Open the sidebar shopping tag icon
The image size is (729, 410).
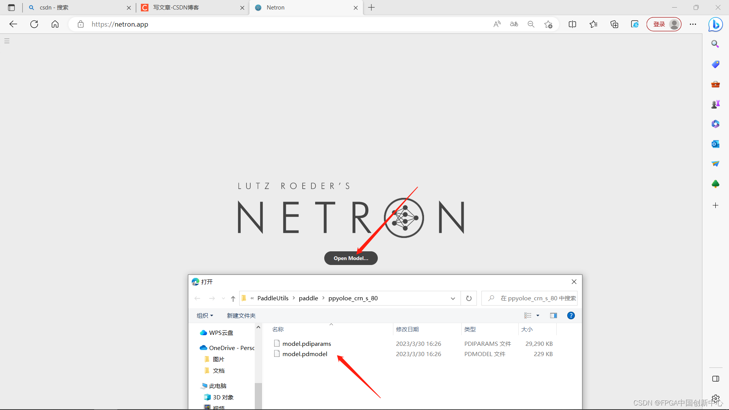tap(715, 64)
